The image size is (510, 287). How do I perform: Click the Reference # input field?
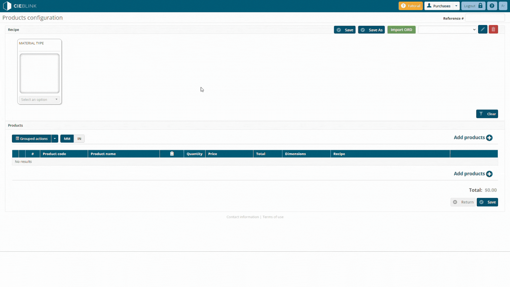point(485,18)
